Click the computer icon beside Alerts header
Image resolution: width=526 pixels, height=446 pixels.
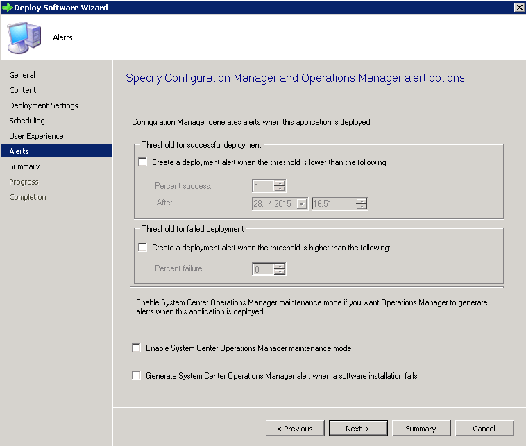pos(24,37)
